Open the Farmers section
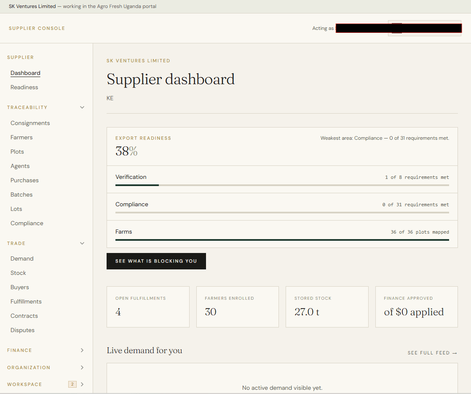The width and height of the screenshot is (471, 394). [21, 137]
